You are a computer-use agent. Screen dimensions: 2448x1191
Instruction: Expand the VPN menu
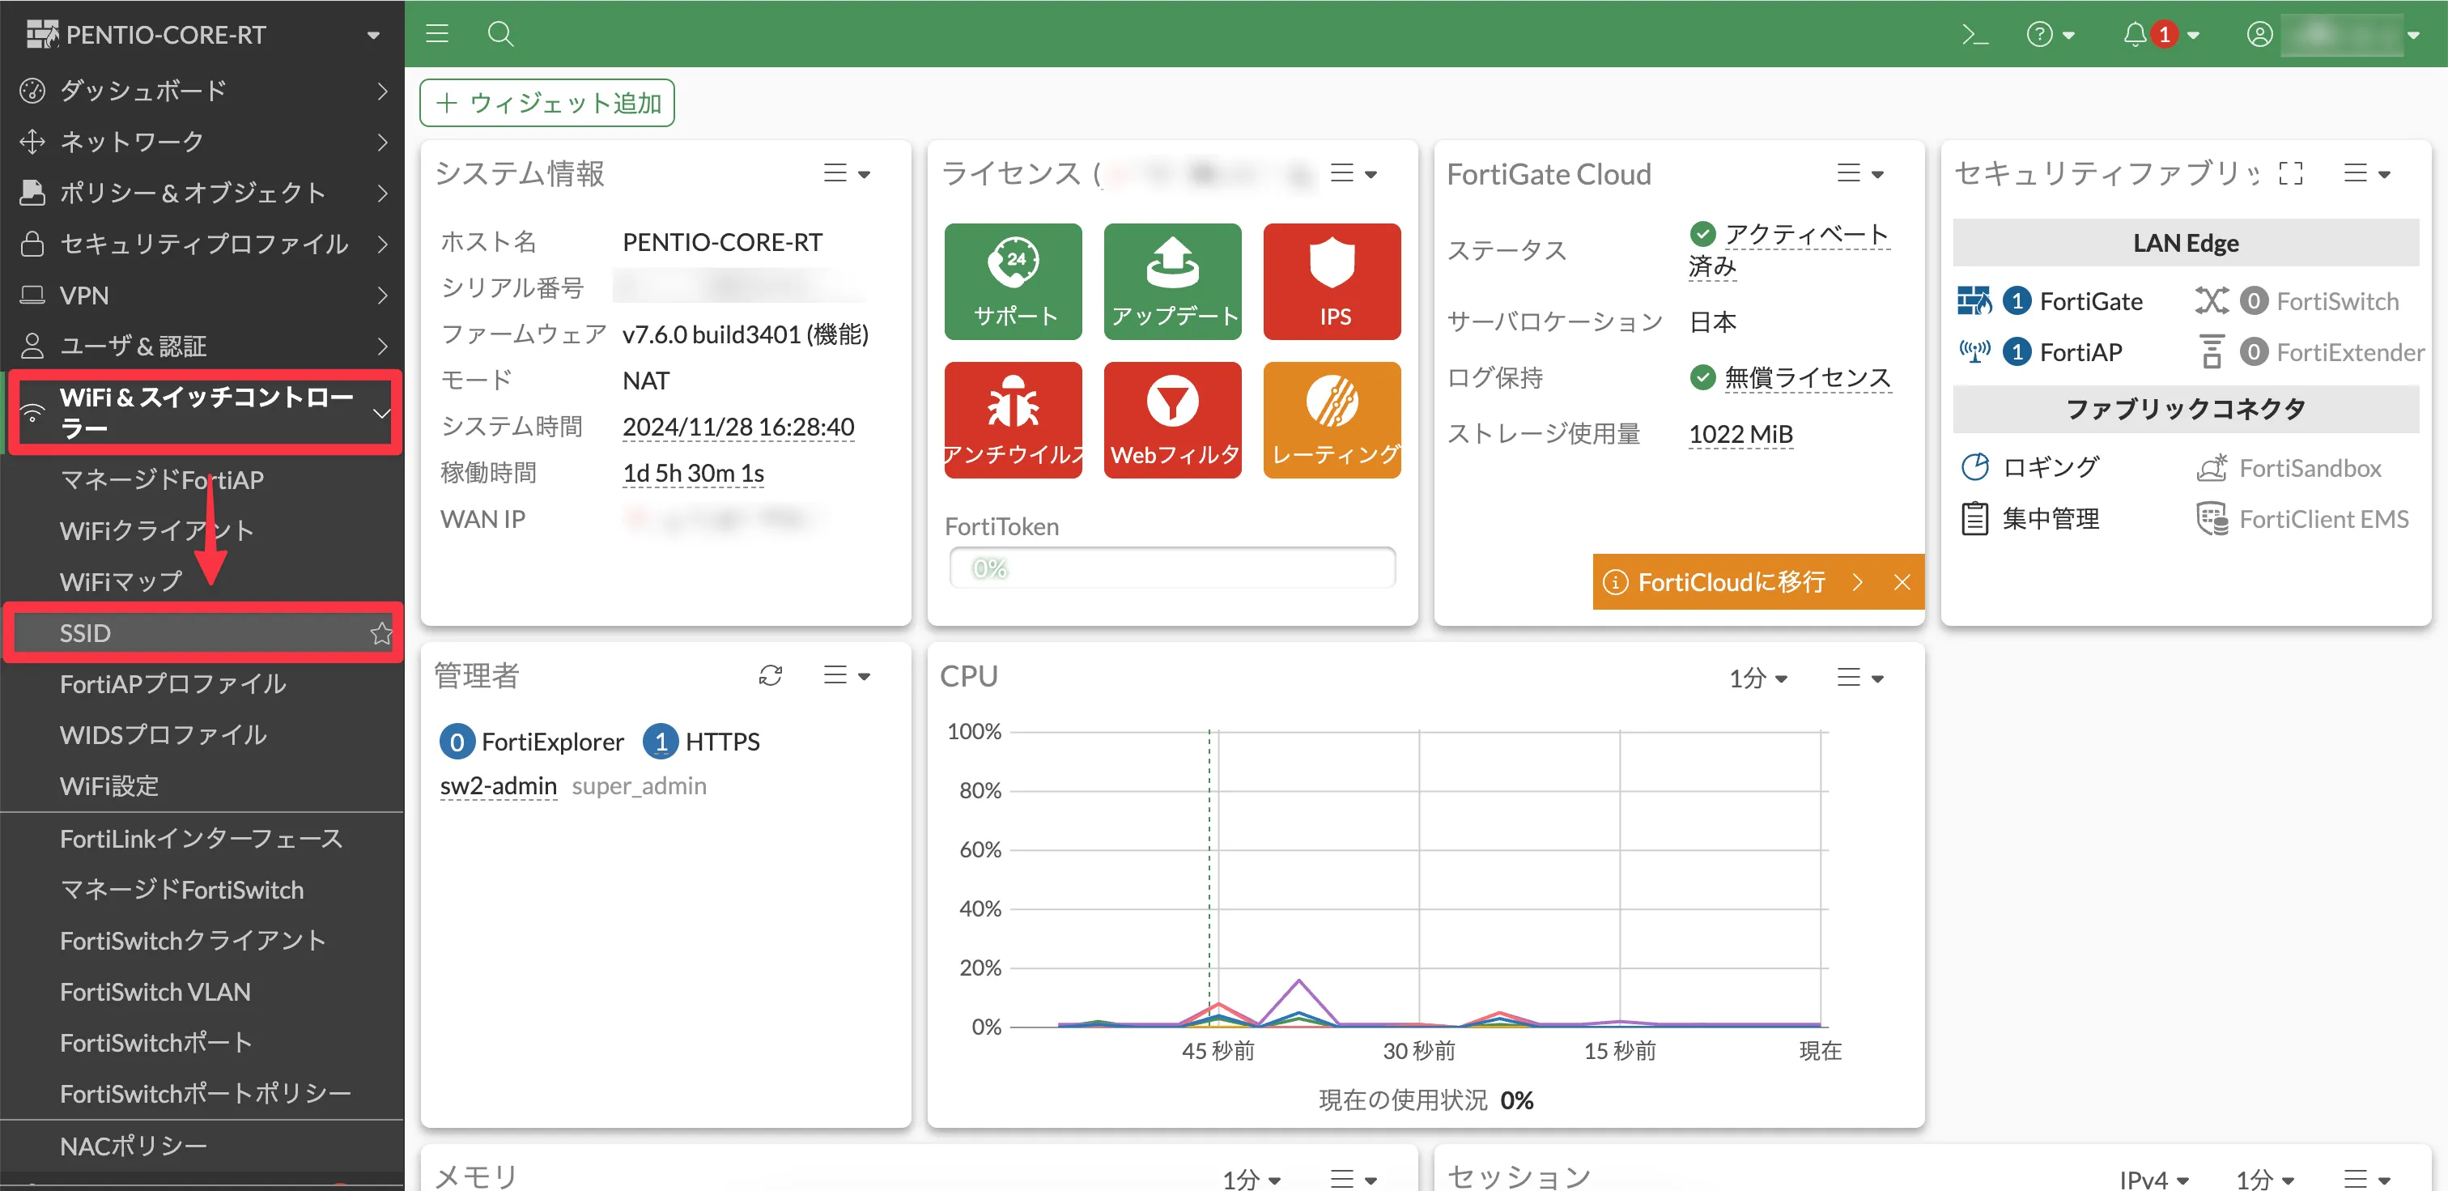[x=202, y=296]
